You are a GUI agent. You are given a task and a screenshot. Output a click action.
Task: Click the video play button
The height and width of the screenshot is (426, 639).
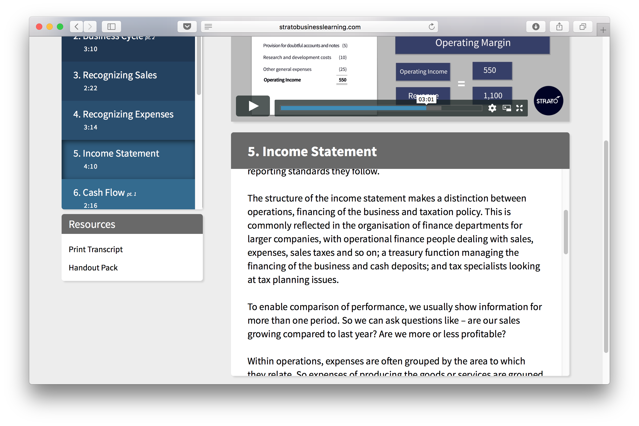253,106
